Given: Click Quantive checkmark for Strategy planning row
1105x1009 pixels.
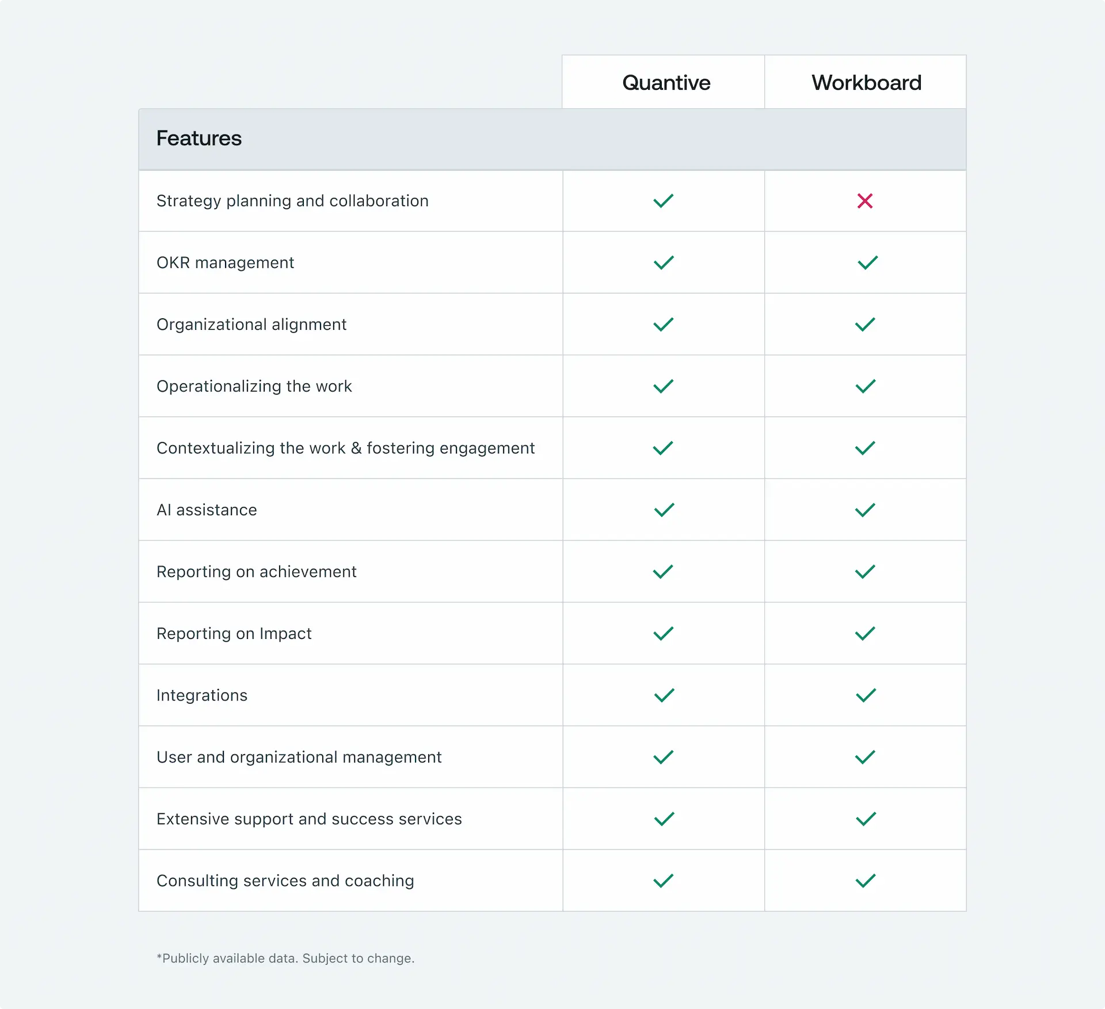Looking at the screenshot, I should (x=663, y=201).
